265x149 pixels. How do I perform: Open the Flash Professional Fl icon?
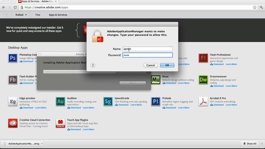click(203, 58)
